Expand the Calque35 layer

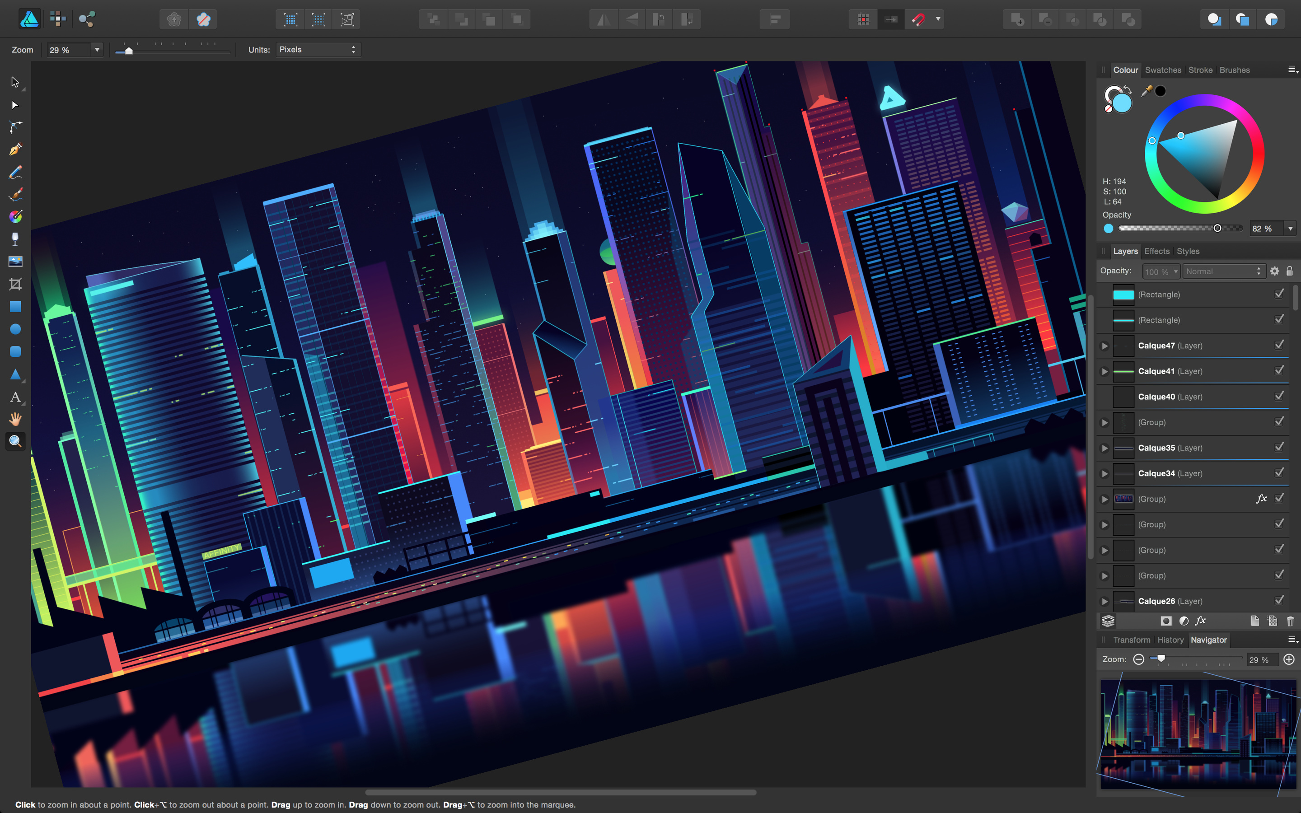point(1105,448)
